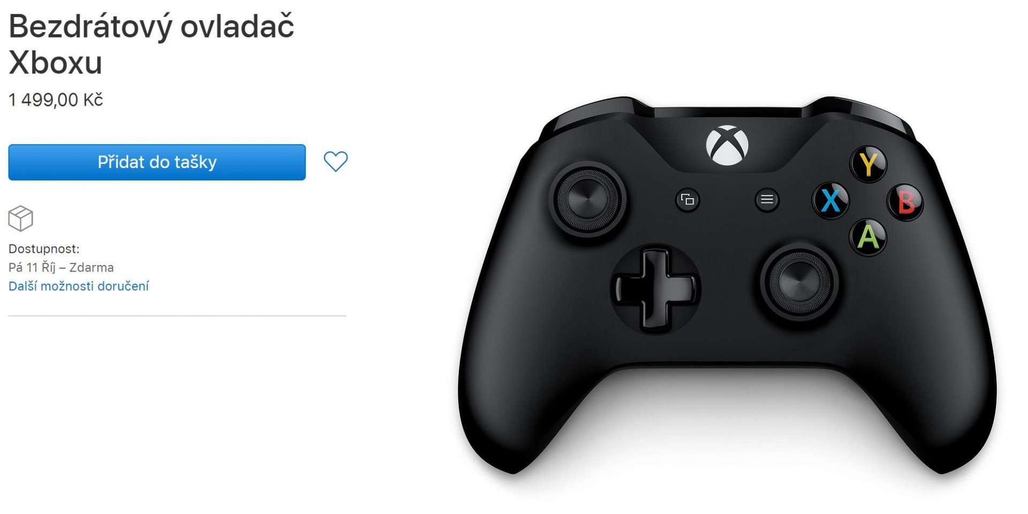Click the blue X button on controller

(x=830, y=201)
